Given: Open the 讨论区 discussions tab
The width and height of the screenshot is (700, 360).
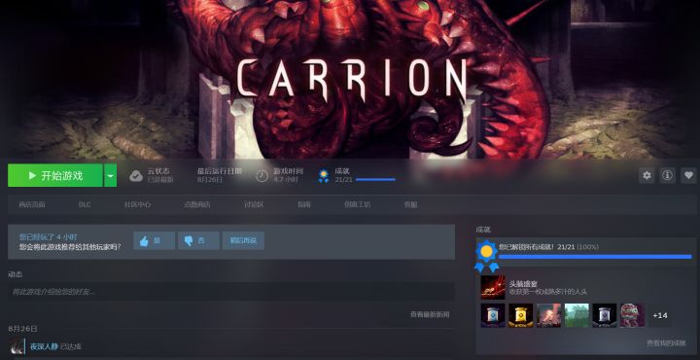Looking at the screenshot, I should 254,204.
